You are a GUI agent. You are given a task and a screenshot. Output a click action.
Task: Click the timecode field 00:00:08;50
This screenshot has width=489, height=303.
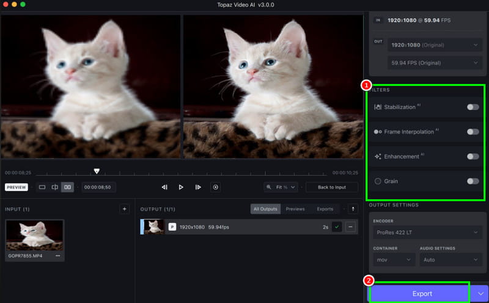coord(98,187)
